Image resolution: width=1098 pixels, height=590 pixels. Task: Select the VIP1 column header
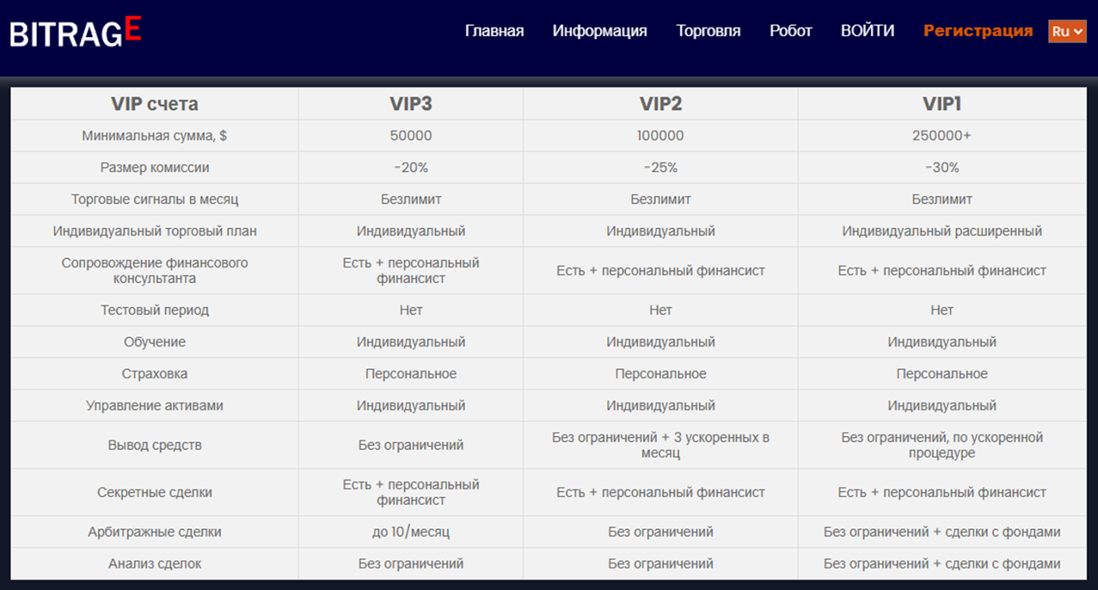(x=942, y=104)
